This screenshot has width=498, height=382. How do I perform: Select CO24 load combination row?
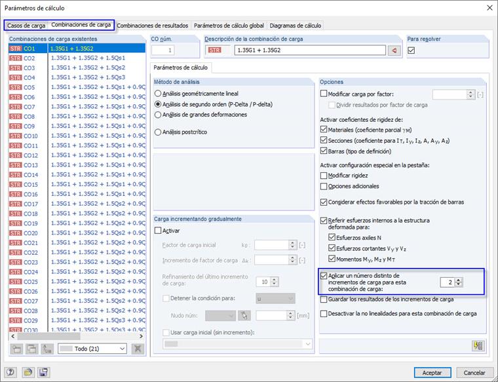pyautogui.click(x=77, y=272)
